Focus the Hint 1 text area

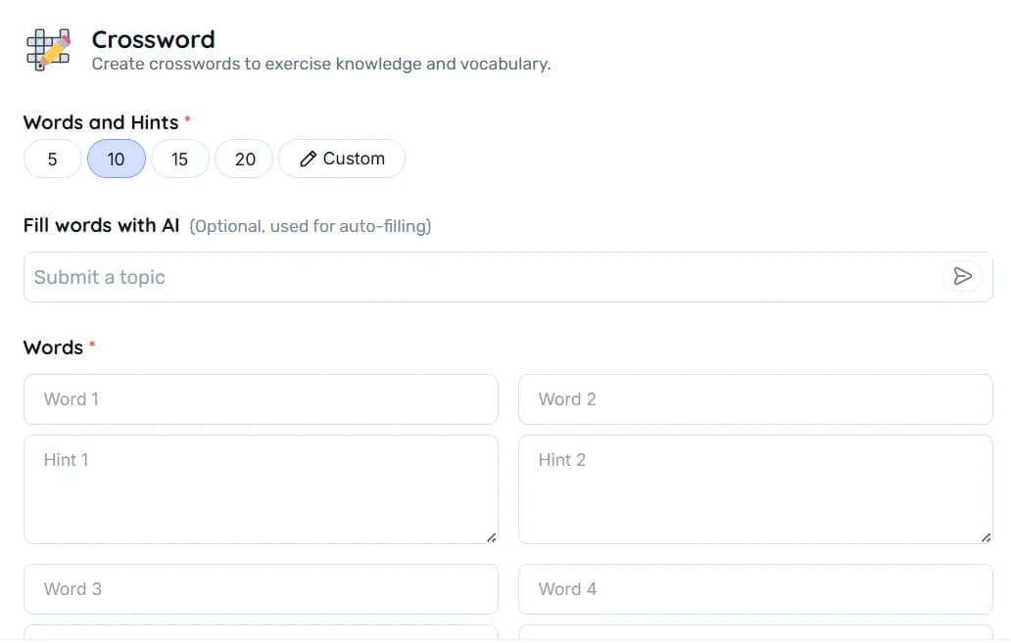click(261, 489)
